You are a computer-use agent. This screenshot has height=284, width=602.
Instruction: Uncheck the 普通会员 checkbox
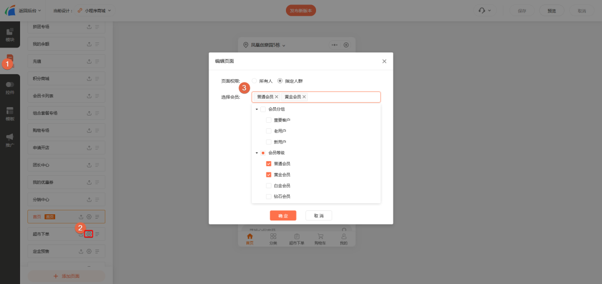pos(269,163)
